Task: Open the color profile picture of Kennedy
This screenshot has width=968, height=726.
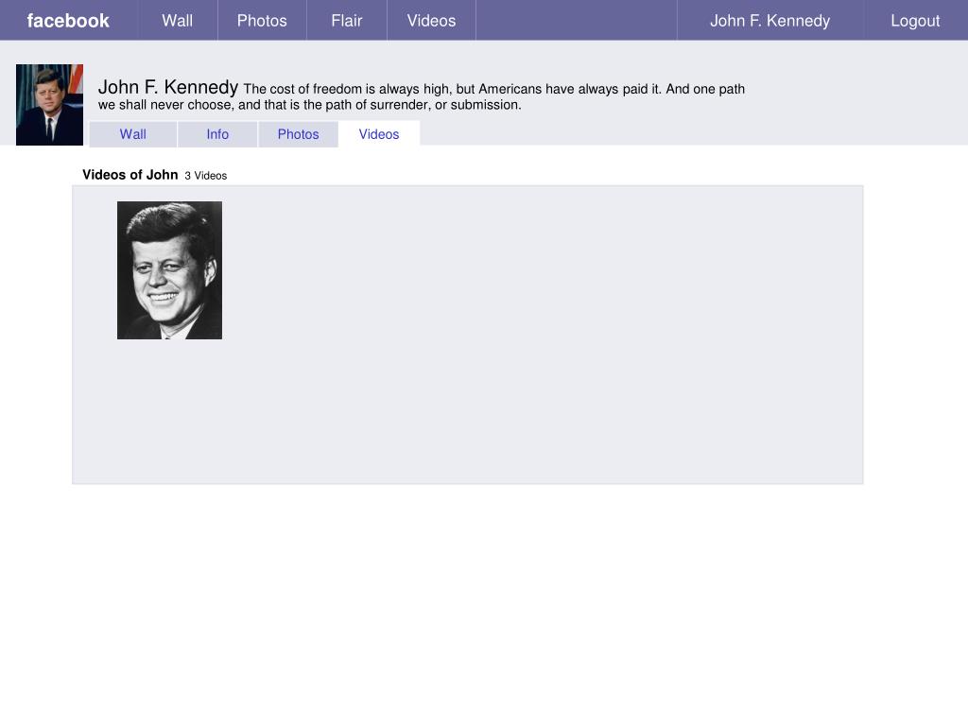Action: click(x=49, y=105)
